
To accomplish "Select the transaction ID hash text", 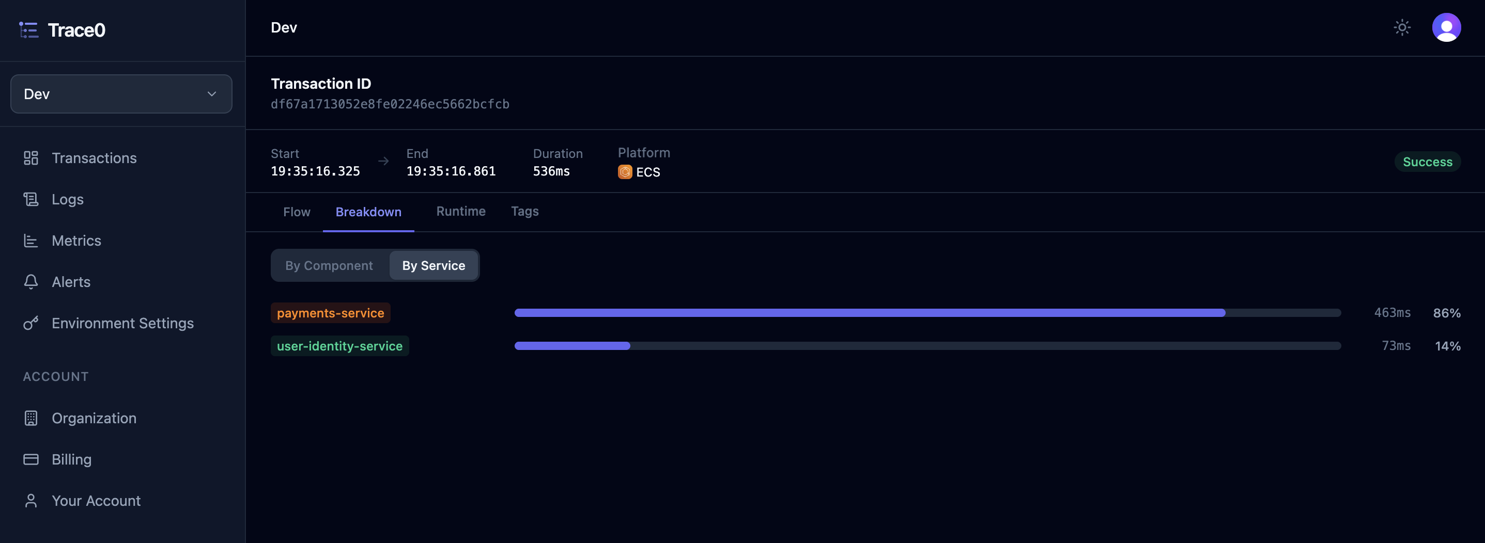I will pos(390,104).
